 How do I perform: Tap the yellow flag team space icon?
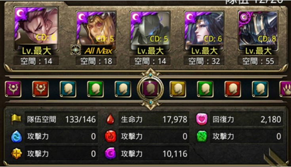pos(16,119)
